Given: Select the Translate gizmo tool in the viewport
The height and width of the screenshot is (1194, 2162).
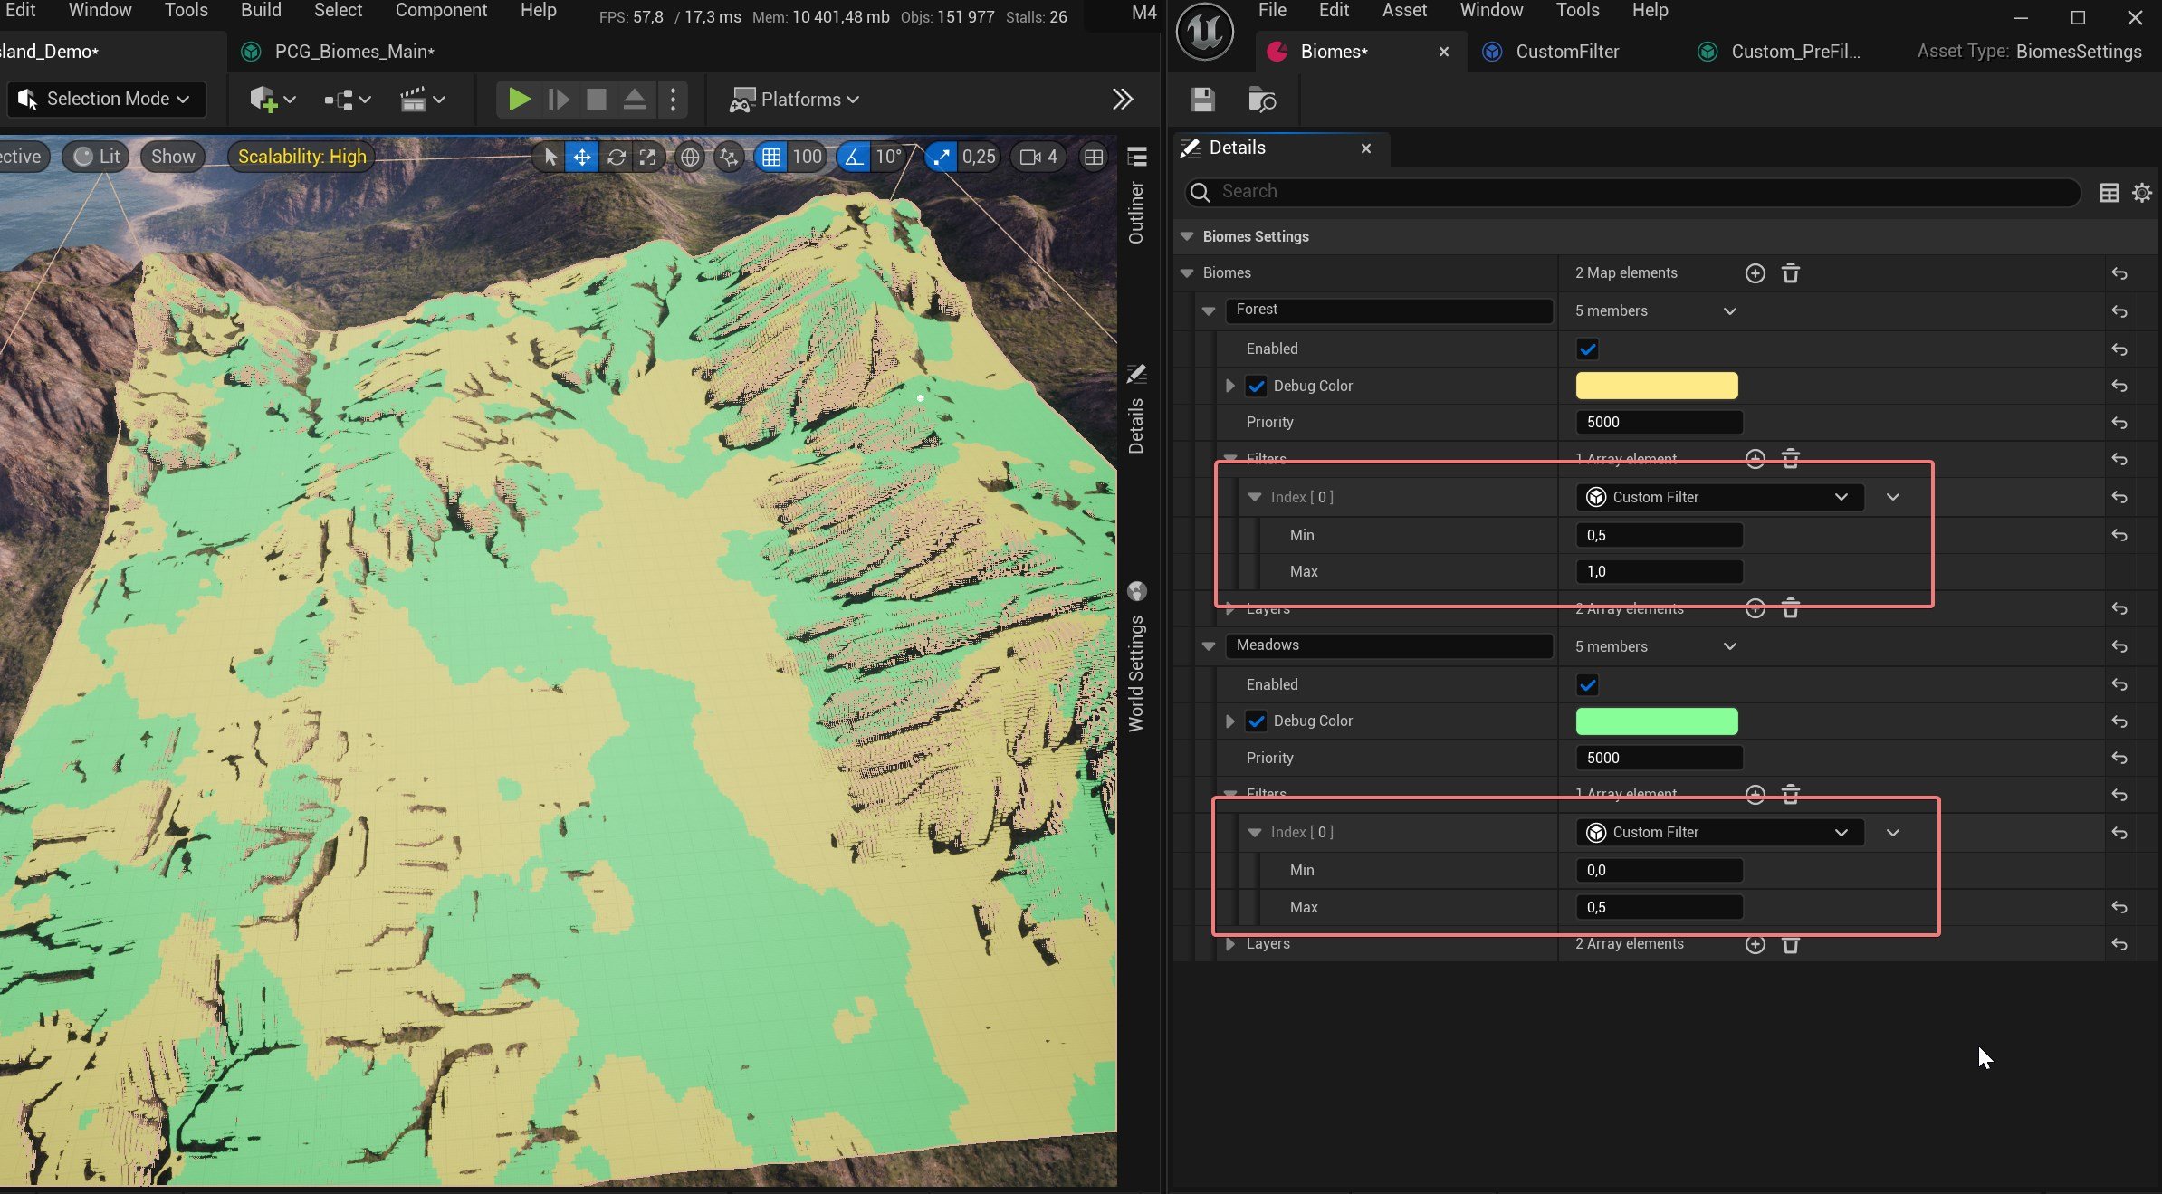Looking at the screenshot, I should click(x=581, y=157).
